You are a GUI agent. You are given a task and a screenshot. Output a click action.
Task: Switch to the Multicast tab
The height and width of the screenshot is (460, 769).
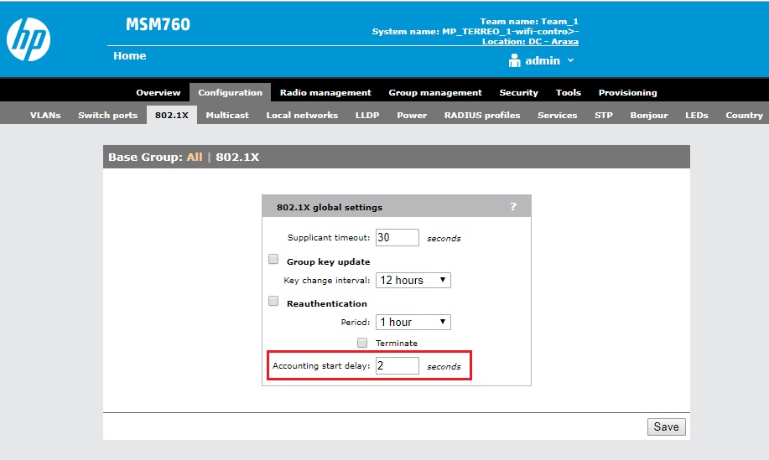(227, 115)
